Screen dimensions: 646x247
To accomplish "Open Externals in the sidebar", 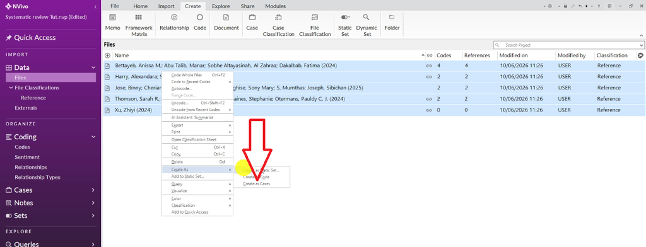I will [26, 108].
